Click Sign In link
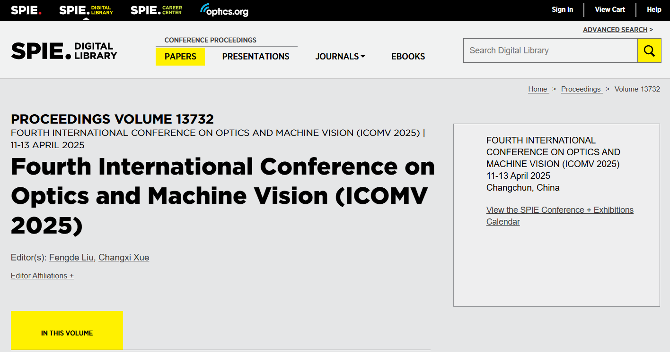 [562, 9]
